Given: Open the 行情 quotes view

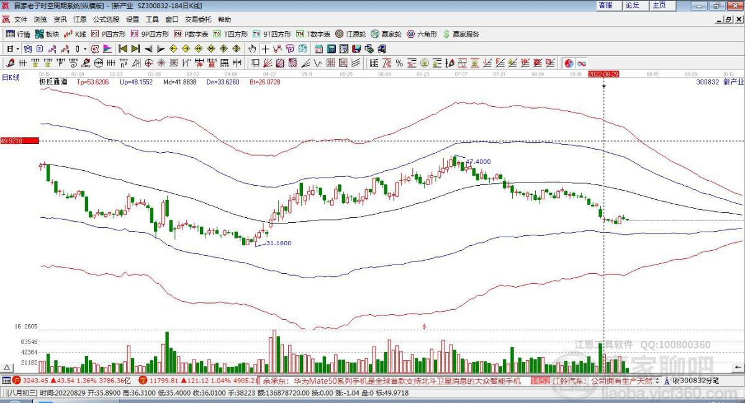Looking at the screenshot, I should coord(18,34).
